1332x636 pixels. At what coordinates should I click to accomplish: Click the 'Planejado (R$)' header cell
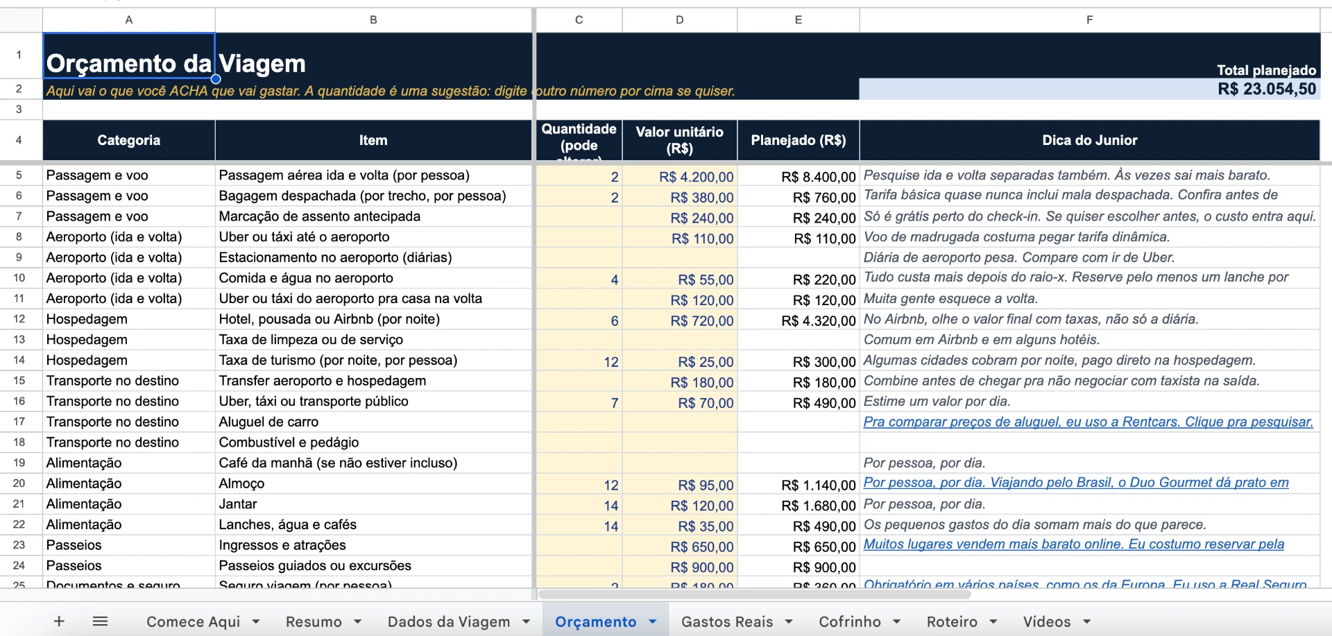click(x=799, y=140)
